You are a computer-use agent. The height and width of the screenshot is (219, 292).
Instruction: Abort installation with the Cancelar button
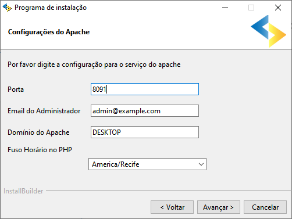click(265, 207)
